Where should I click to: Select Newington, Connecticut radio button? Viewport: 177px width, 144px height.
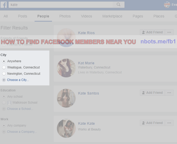tap(4, 74)
